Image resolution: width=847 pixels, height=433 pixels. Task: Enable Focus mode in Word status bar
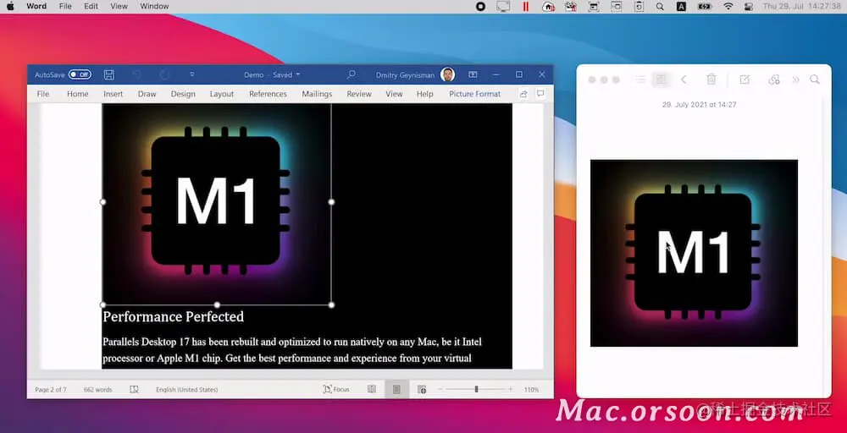coord(336,389)
